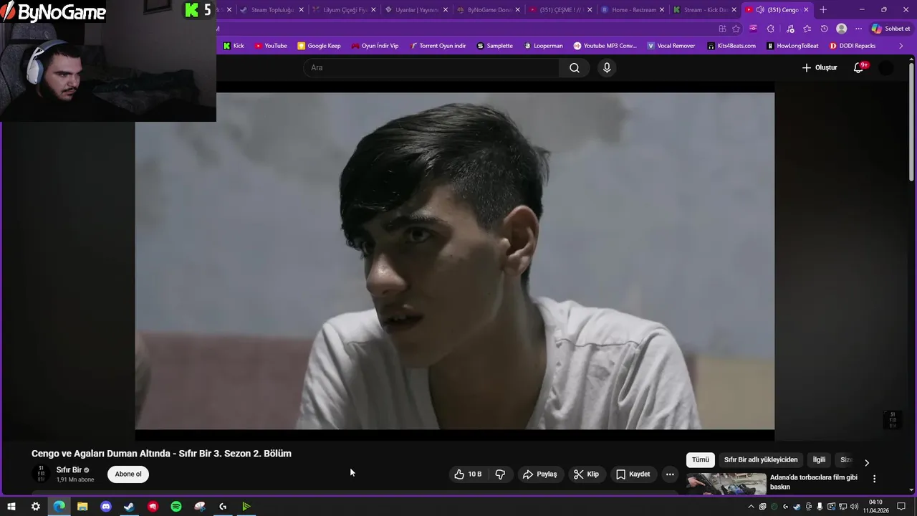
Task: Click the taskbar clock showing 04:10
Action: [x=875, y=507]
